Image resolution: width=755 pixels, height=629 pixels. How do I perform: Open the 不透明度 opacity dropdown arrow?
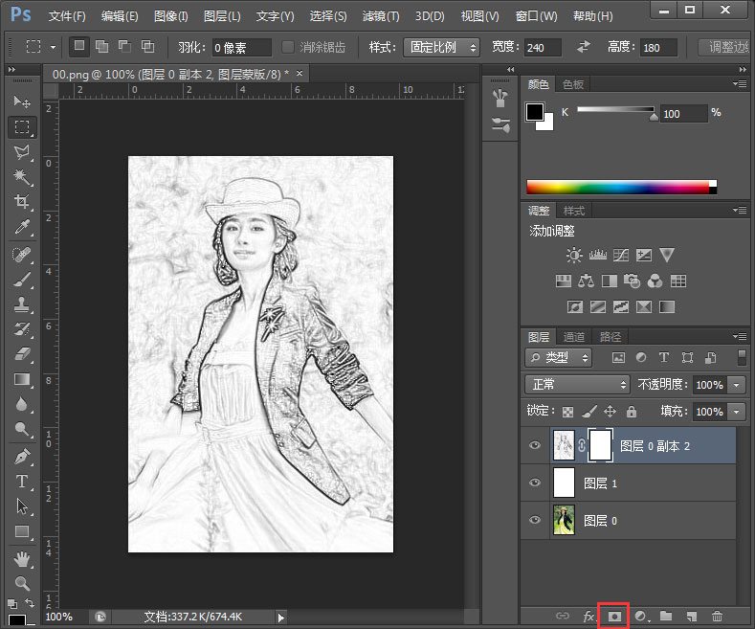click(737, 384)
